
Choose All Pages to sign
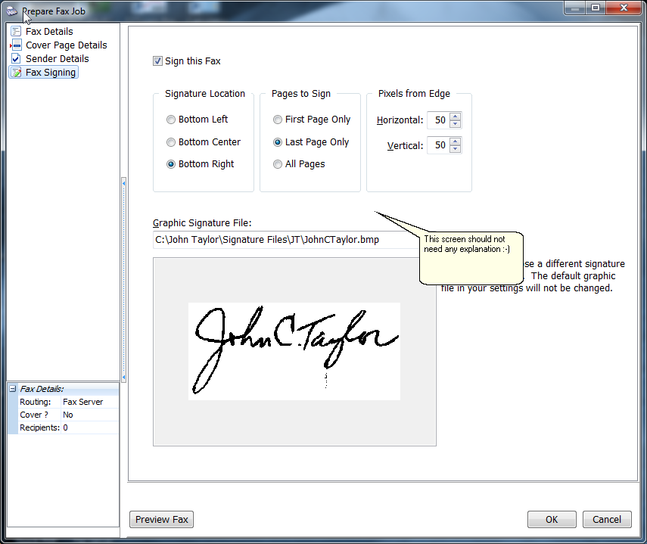tap(278, 164)
